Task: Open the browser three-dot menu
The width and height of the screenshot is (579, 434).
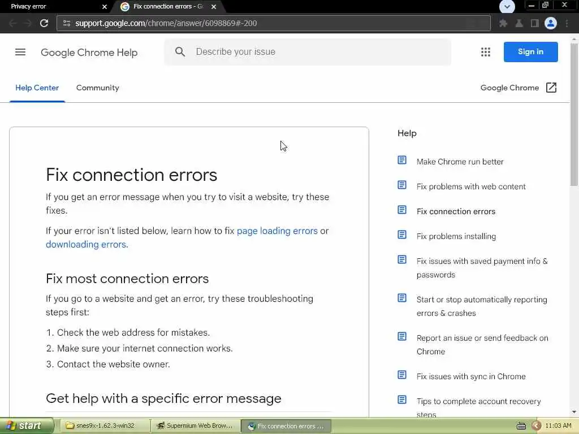Action: pos(567,23)
